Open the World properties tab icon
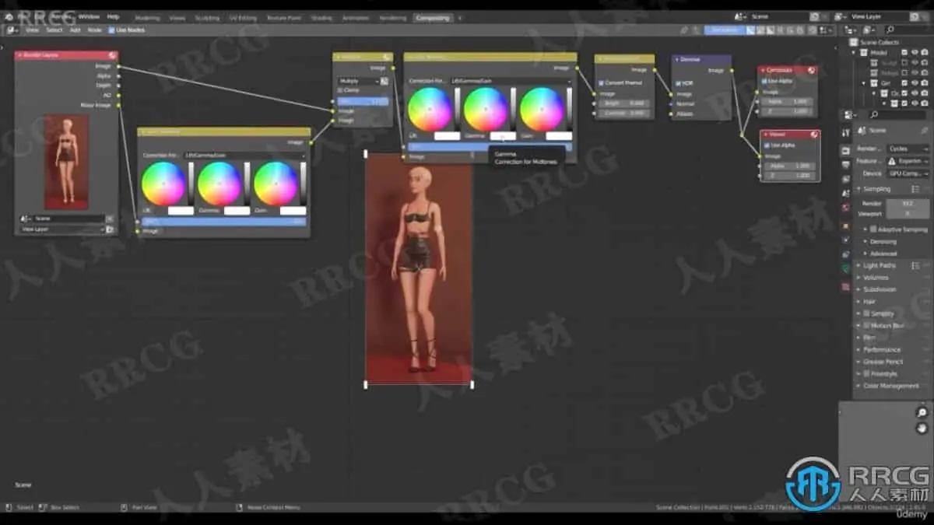 point(846,208)
